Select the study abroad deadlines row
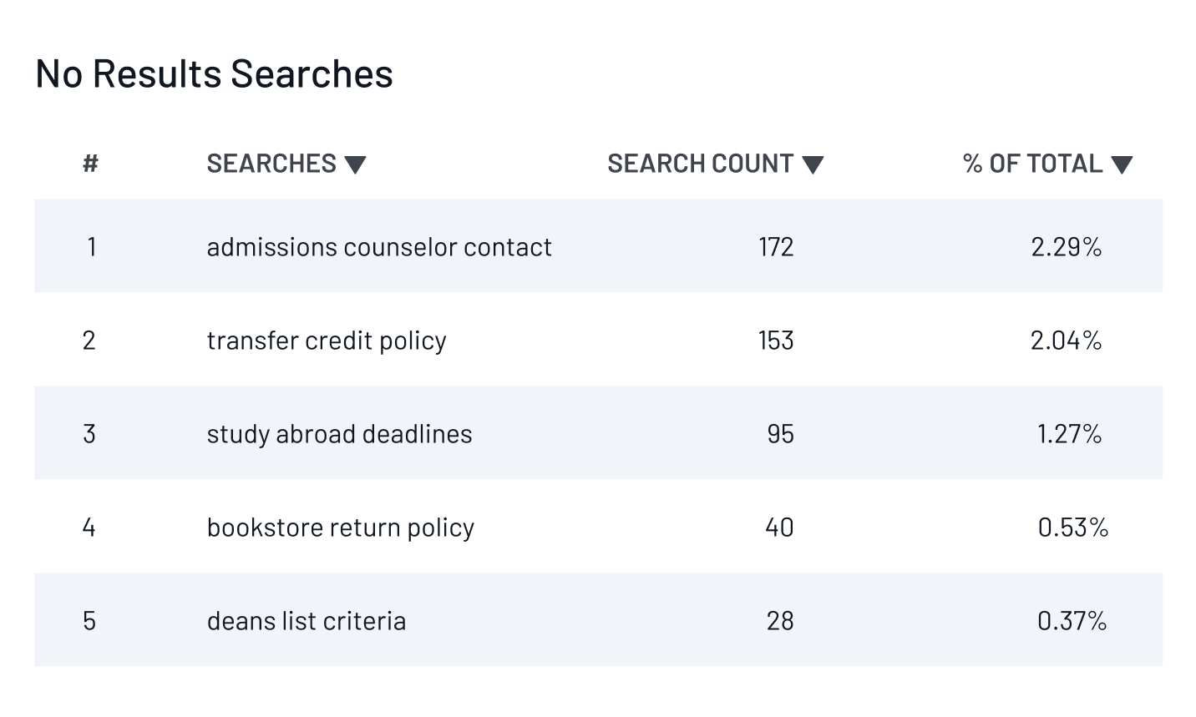Screen dimensions: 1196x717 pyautogui.click(x=339, y=433)
